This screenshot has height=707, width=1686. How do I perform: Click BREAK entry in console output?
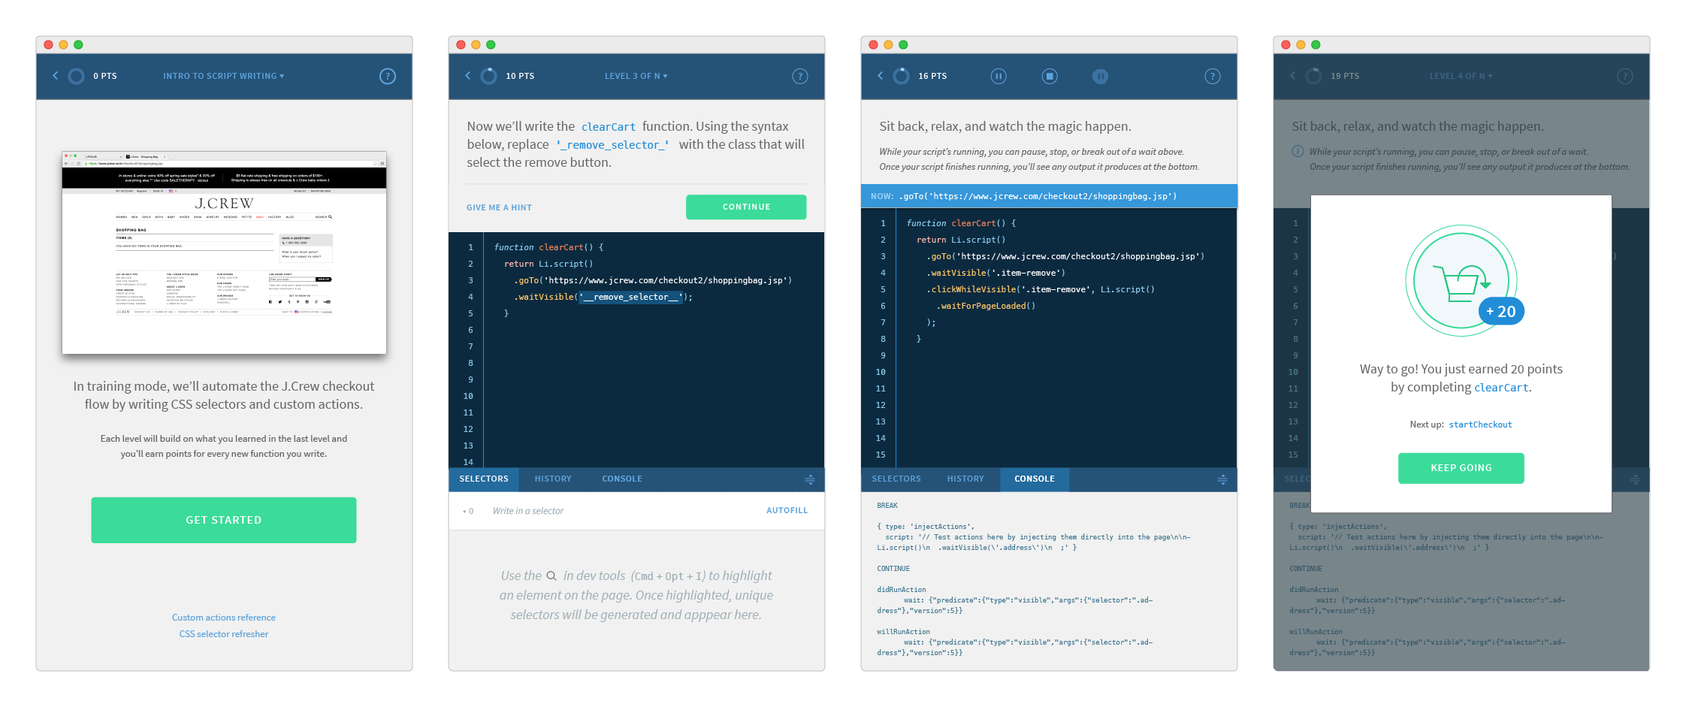click(887, 506)
